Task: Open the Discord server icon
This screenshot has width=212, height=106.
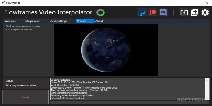Action: tap(163, 12)
